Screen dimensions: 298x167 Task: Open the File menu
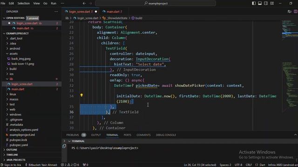[x=3, y=3]
